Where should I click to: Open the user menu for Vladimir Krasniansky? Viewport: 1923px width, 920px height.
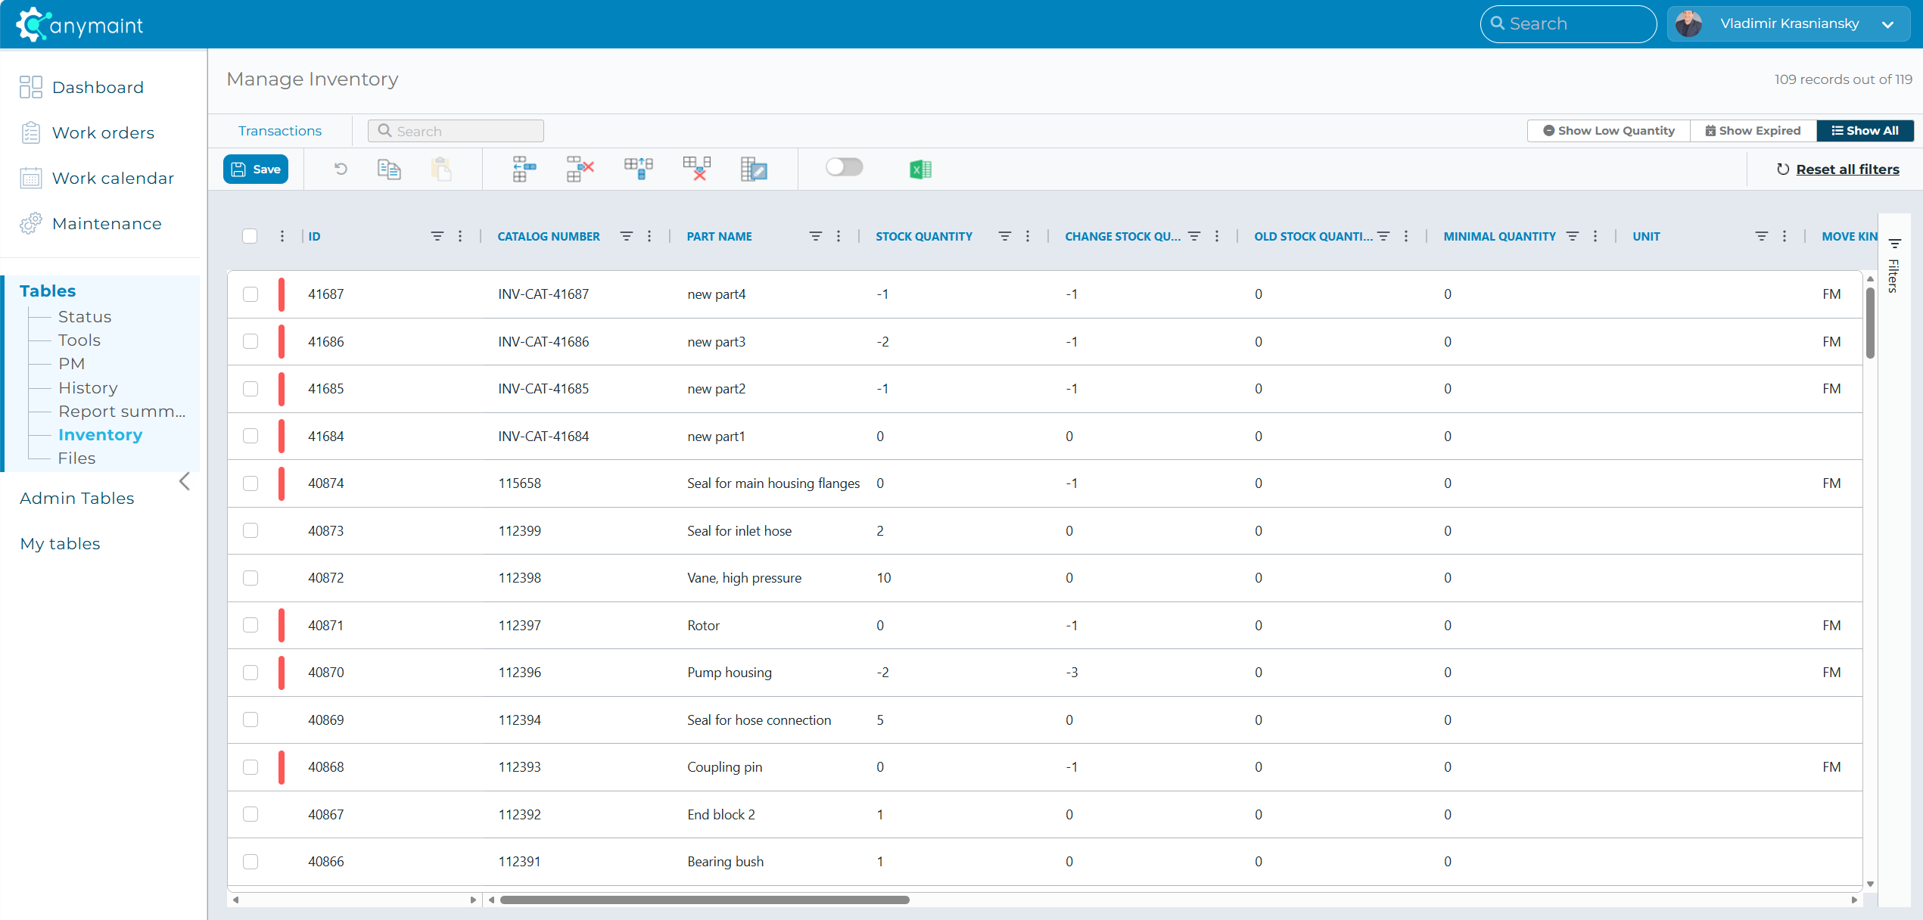point(1788,24)
